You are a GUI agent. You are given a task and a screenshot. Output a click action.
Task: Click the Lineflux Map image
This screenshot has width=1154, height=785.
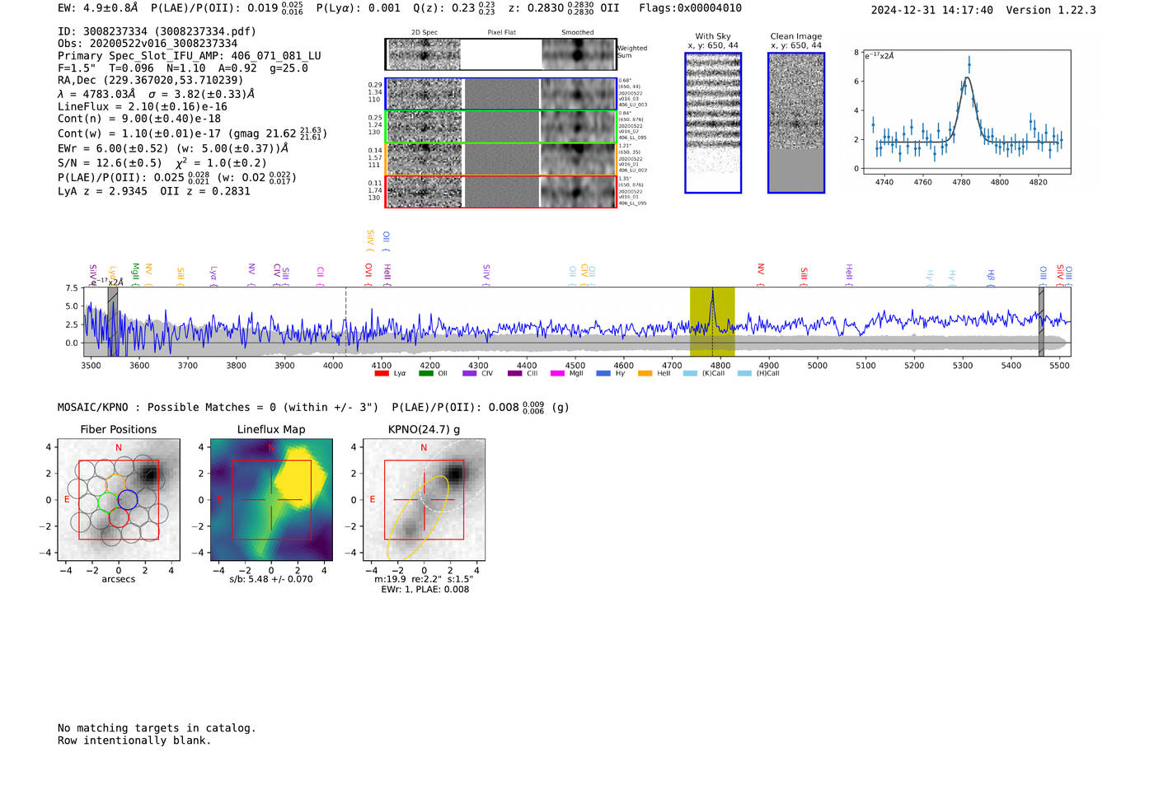tap(271, 500)
